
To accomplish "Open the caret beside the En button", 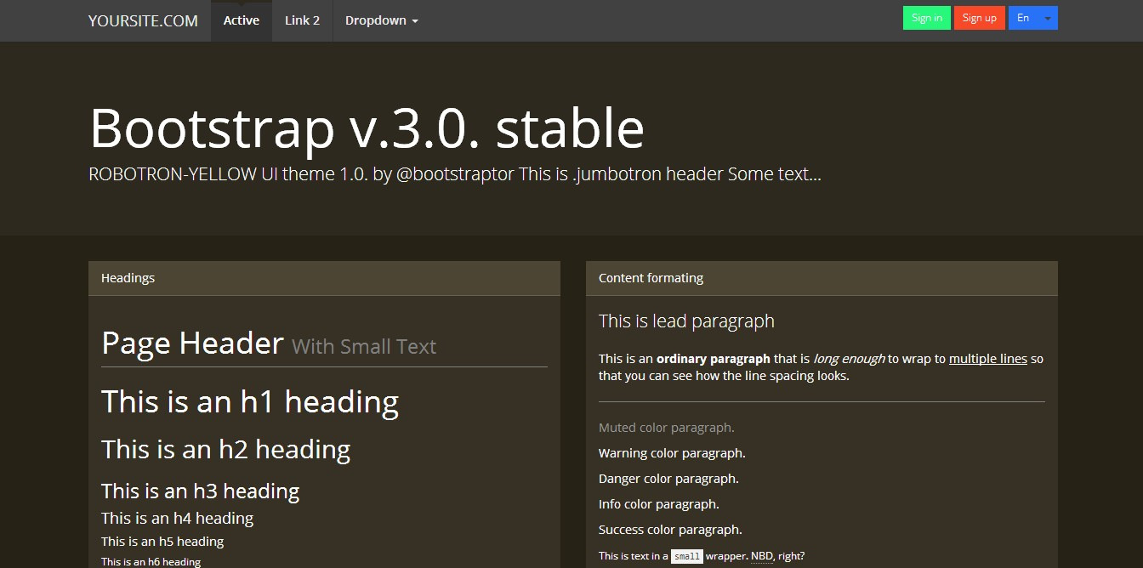I will 1048,18.
